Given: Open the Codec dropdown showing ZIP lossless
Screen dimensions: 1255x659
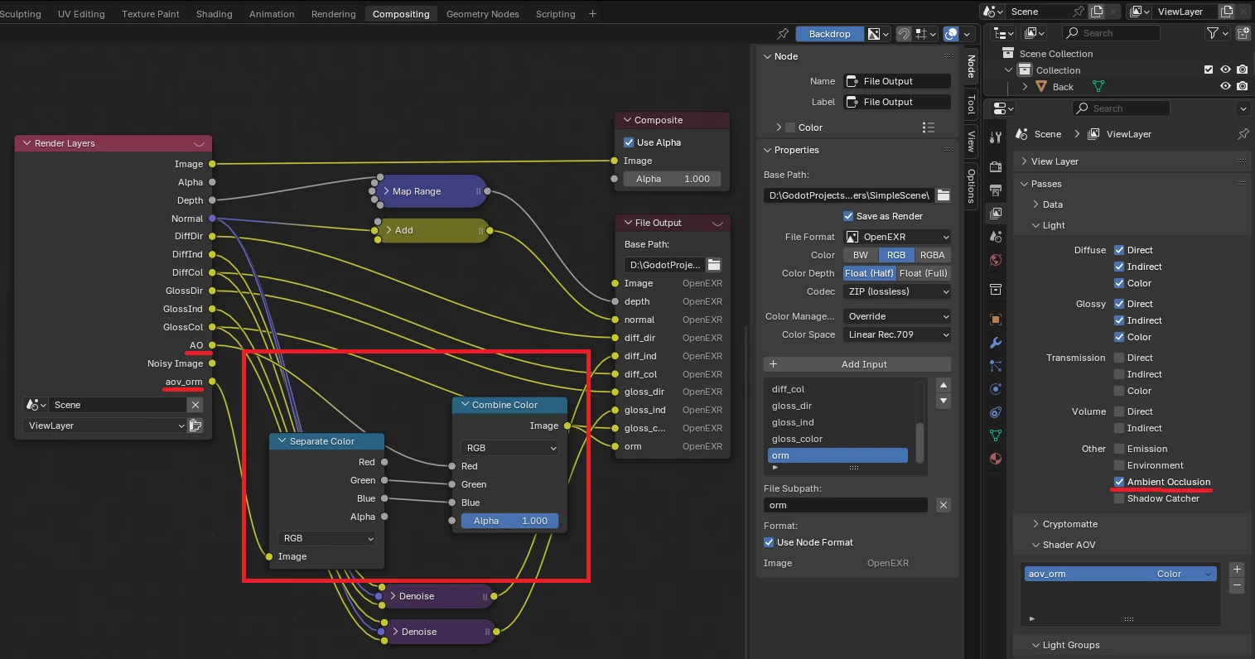Looking at the screenshot, I should tap(896, 291).
